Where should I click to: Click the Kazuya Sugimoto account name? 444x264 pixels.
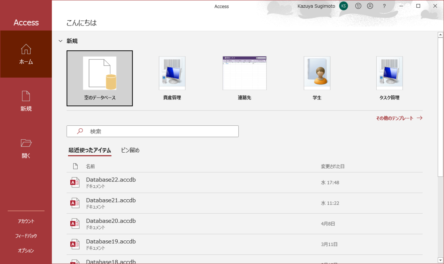pyautogui.click(x=316, y=6)
